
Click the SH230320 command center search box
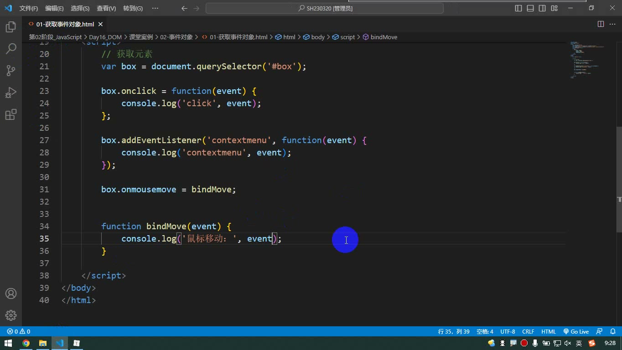(x=325, y=8)
